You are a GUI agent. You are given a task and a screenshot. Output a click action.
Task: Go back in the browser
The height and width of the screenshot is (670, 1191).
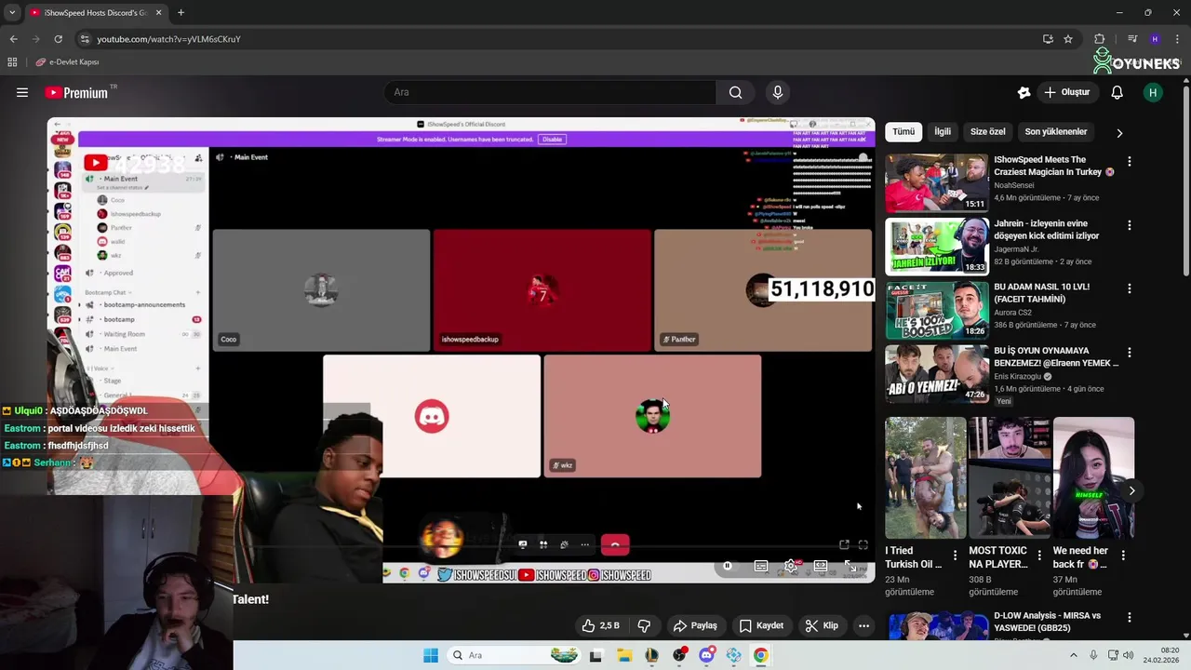(13, 39)
